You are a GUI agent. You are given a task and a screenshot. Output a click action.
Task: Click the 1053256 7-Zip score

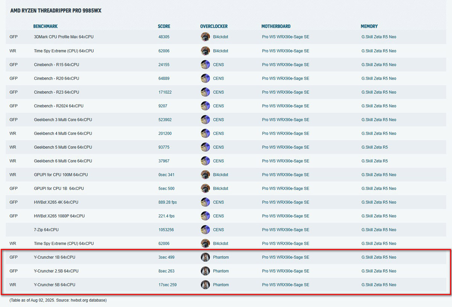pos(166,229)
